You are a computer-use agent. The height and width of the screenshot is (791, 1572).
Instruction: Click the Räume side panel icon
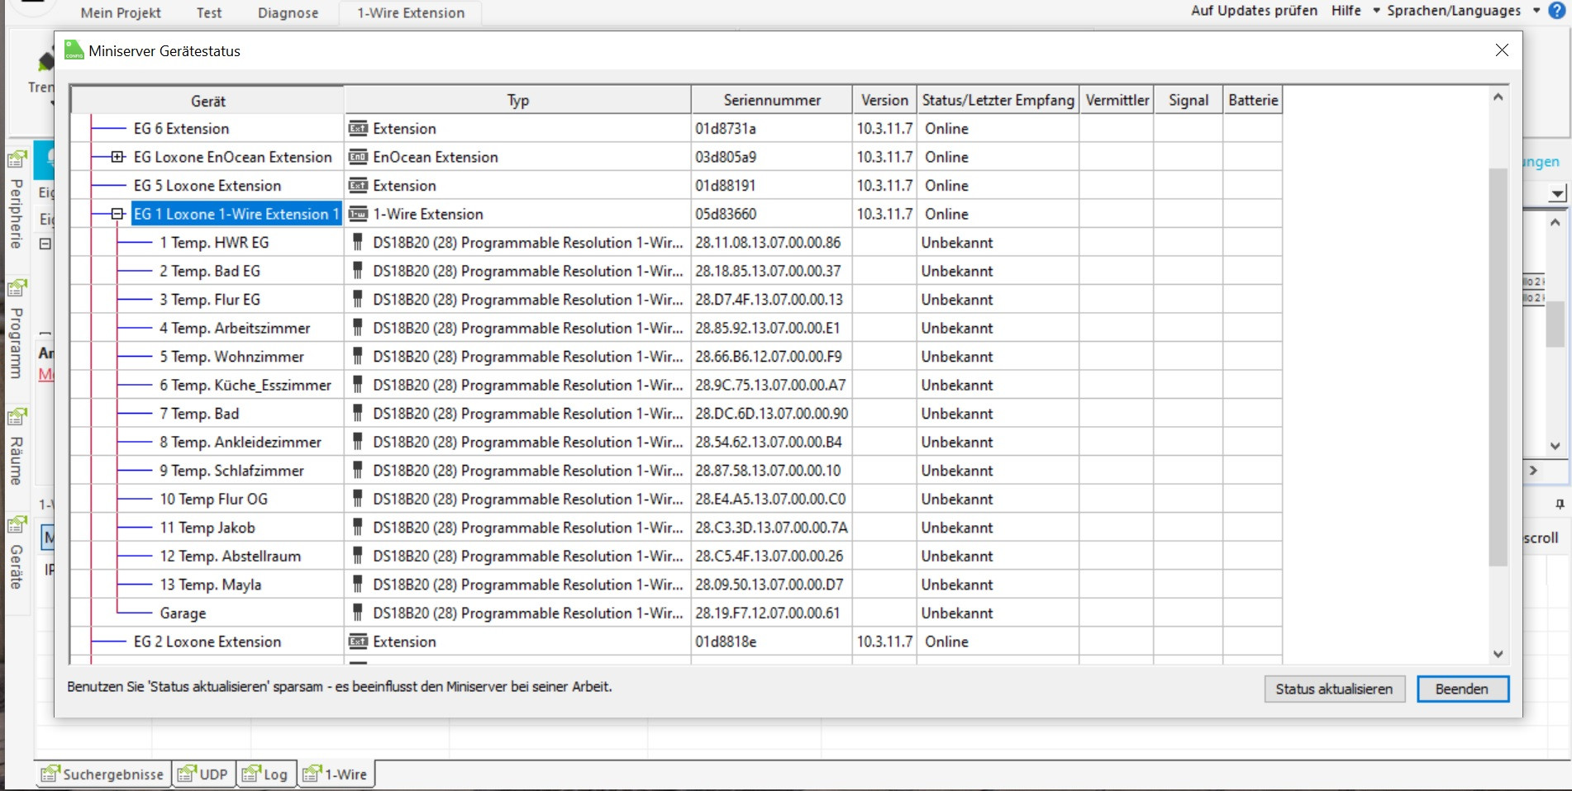17,417
